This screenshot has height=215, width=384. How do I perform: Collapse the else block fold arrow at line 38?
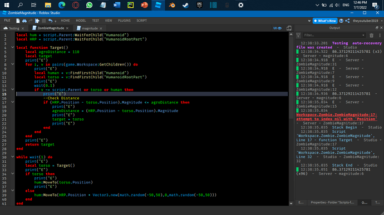click(x=12, y=191)
